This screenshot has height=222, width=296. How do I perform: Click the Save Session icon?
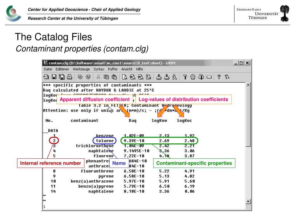tap(167, 77)
